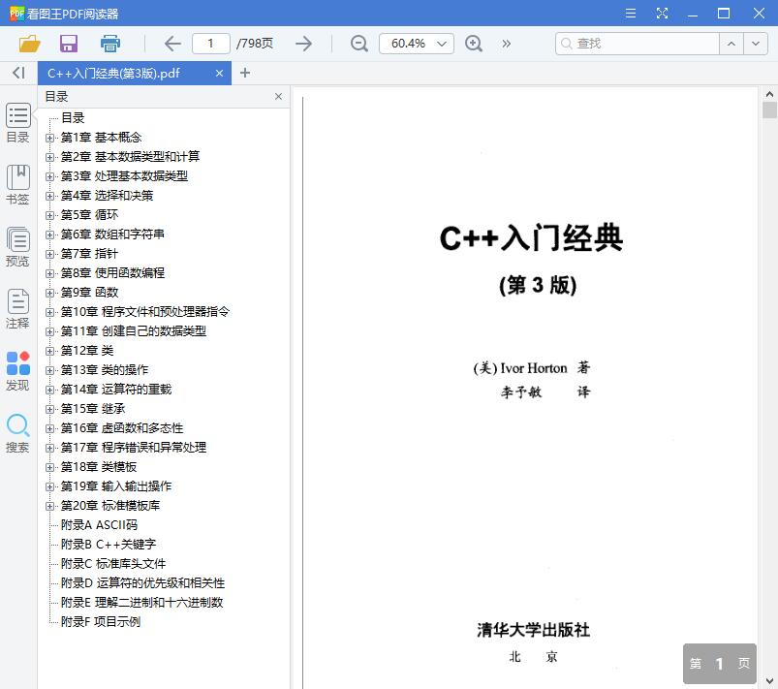The width and height of the screenshot is (778, 689).
Task: Click the scroll down arrow
Action: point(769,681)
